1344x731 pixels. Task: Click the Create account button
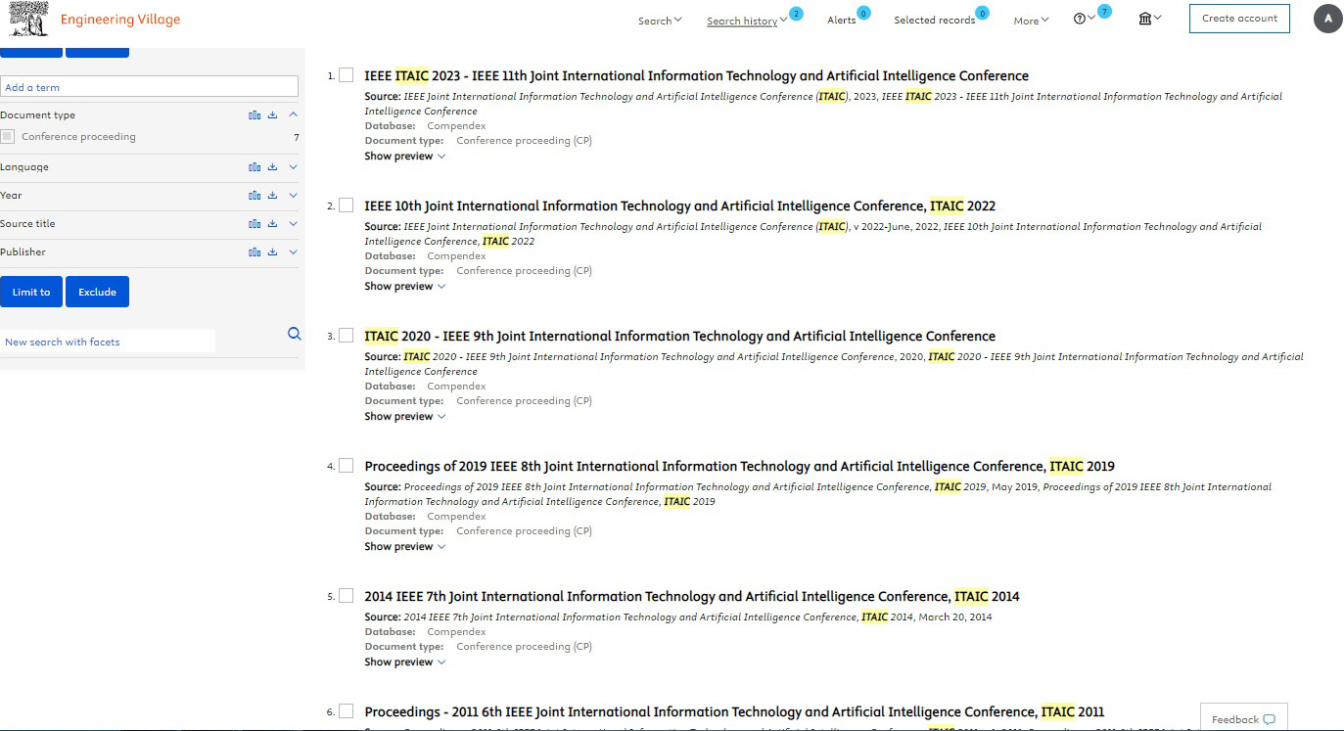[x=1239, y=19]
